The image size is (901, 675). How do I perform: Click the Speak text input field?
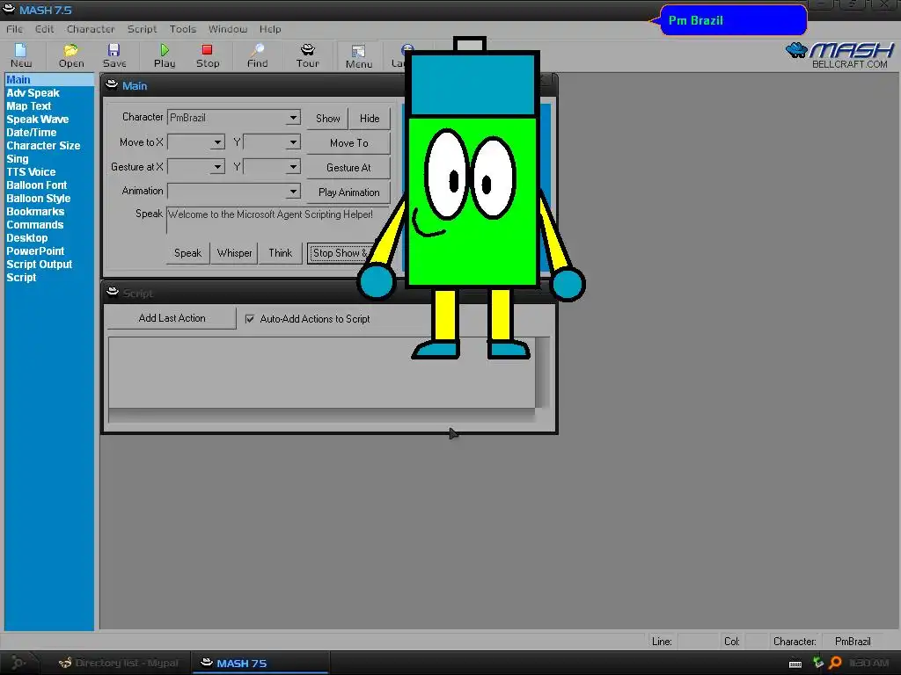coord(278,221)
